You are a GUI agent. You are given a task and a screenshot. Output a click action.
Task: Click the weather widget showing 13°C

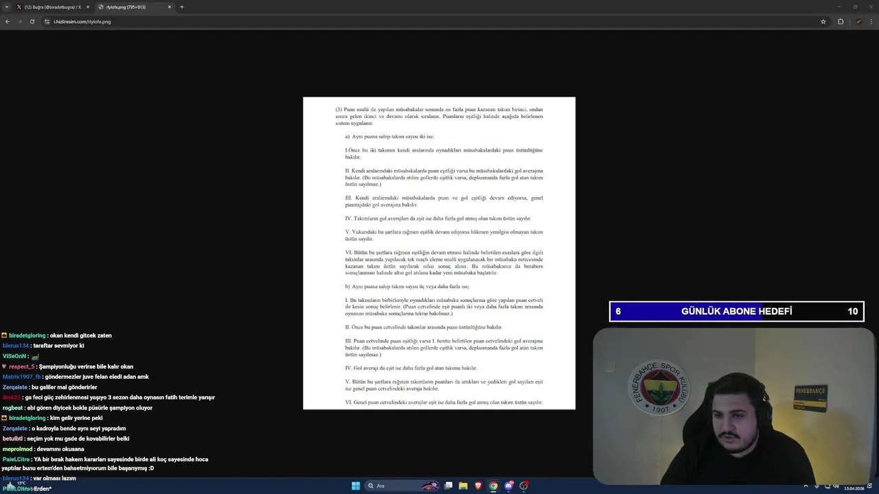(x=15, y=484)
